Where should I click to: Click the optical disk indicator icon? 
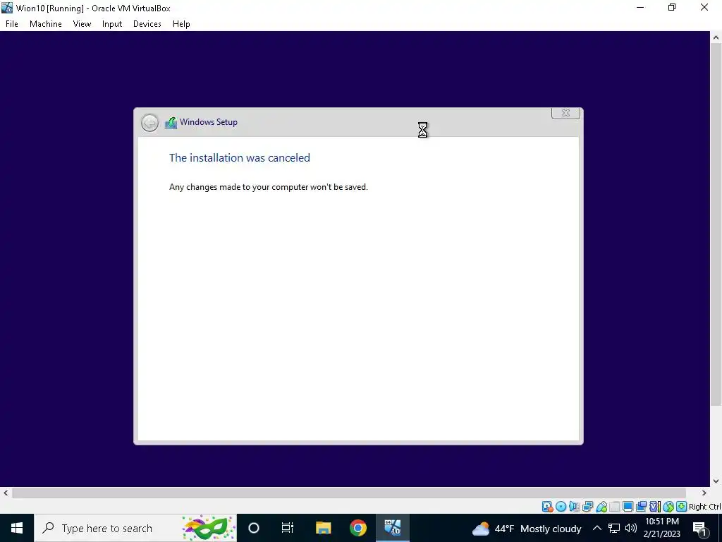click(x=561, y=507)
